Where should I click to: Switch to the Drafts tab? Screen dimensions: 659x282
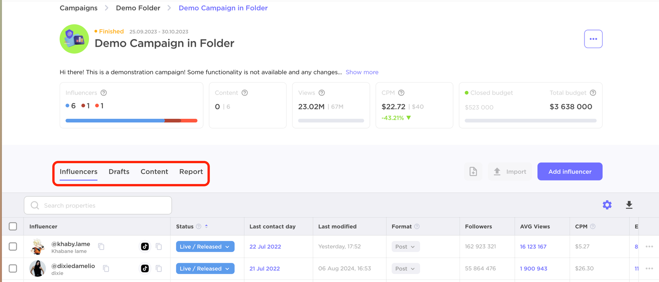tap(119, 172)
